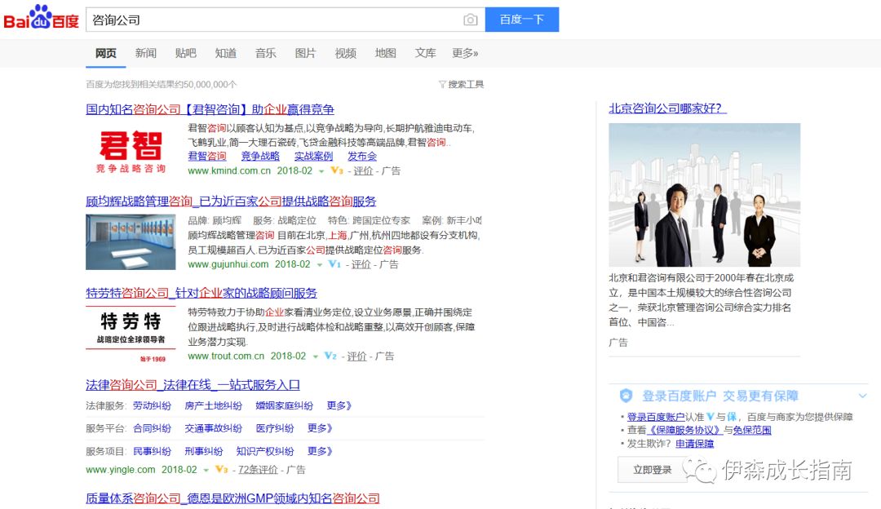Click the 立即登录 button
Viewport: 881px width, 509px height.
pos(653,470)
